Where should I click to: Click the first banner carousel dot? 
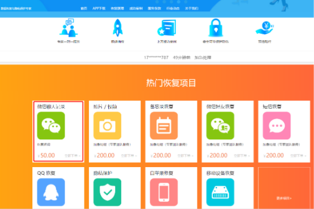[x=157, y=2]
